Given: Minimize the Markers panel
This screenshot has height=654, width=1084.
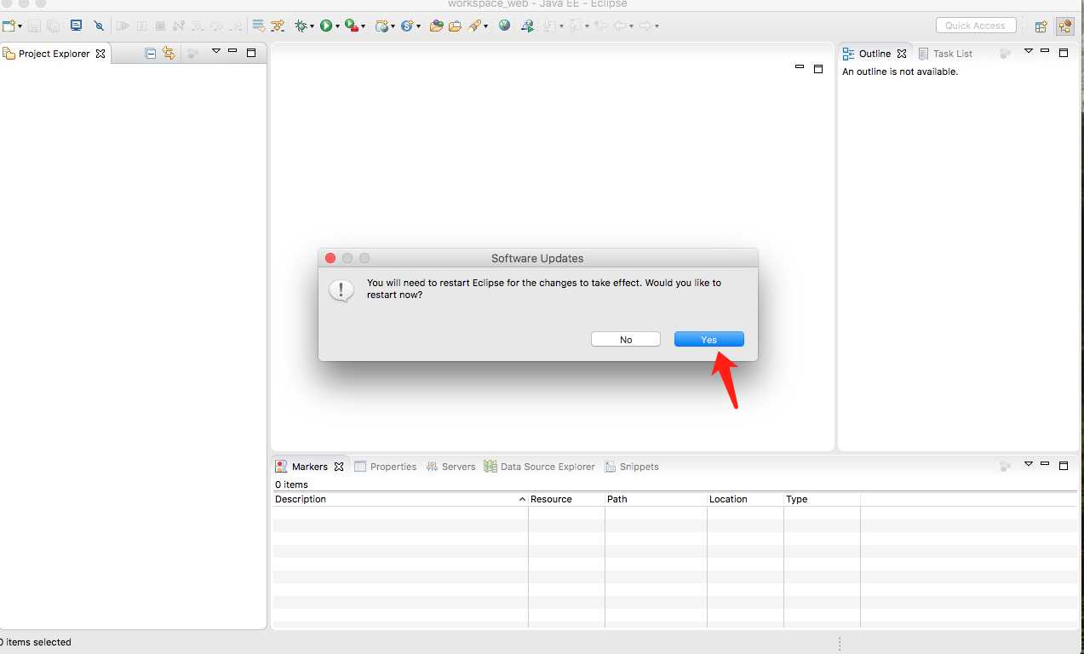Looking at the screenshot, I should pos(1045,464).
